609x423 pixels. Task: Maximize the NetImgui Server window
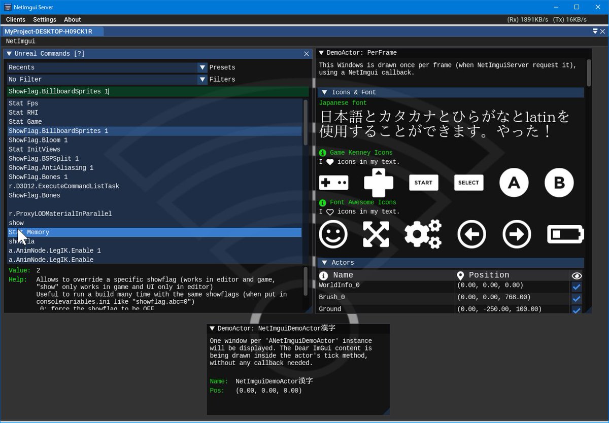577,7
